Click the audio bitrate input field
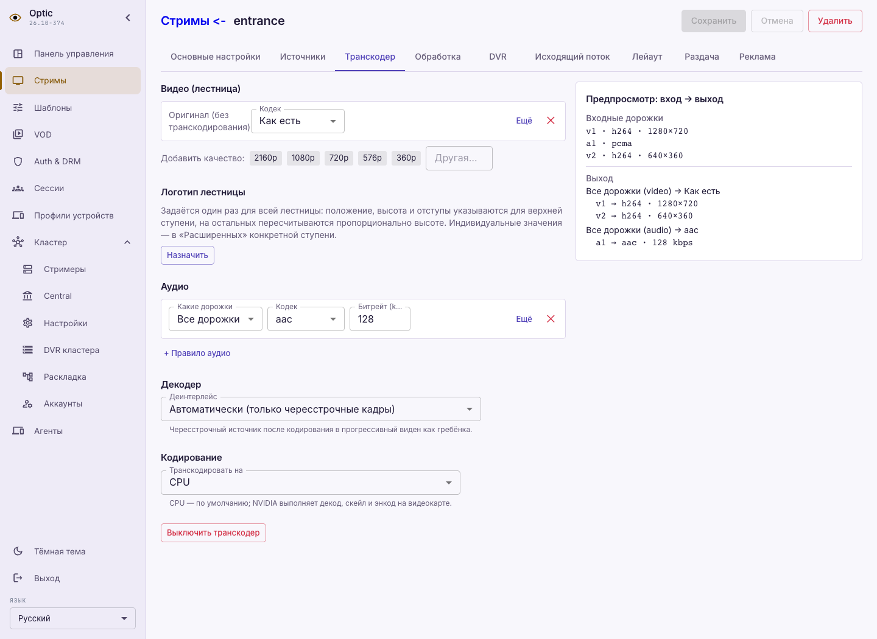 (x=380, y=319)
